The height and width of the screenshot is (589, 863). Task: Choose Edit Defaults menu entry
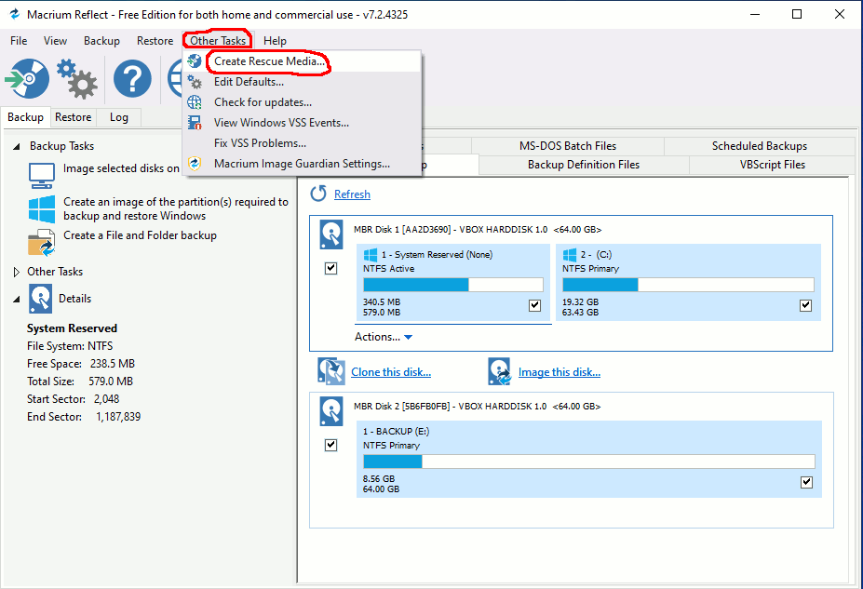coord(303,81)
